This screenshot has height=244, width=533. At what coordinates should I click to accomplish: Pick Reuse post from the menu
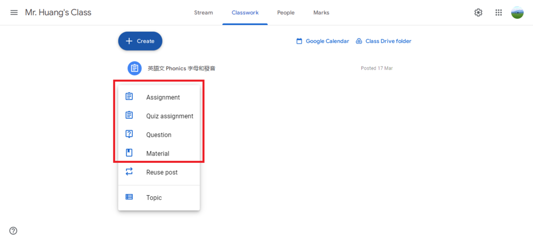159,172
